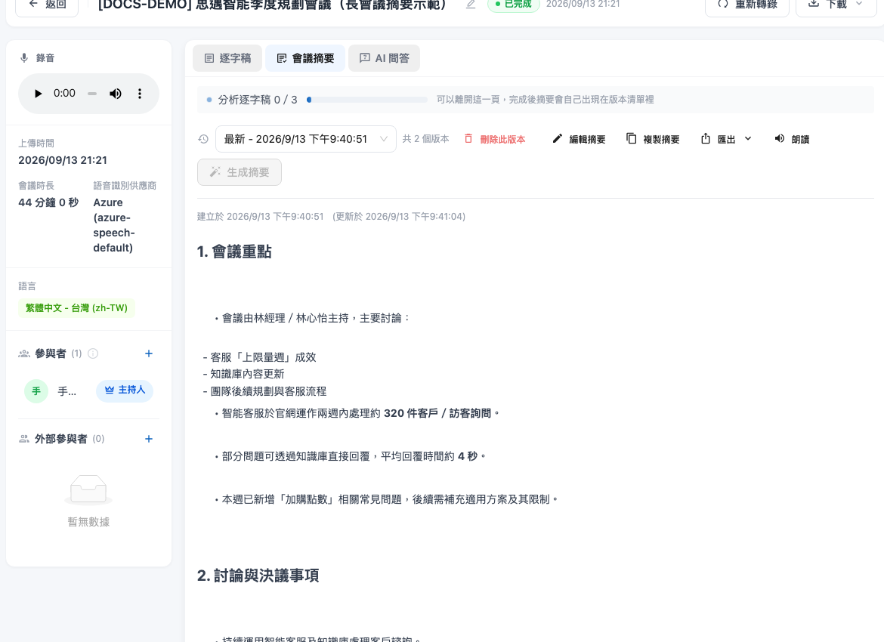This screenshot has width=884, height=642.
Task: Click the 錄音 microphone icon
Action: [24, 58]
